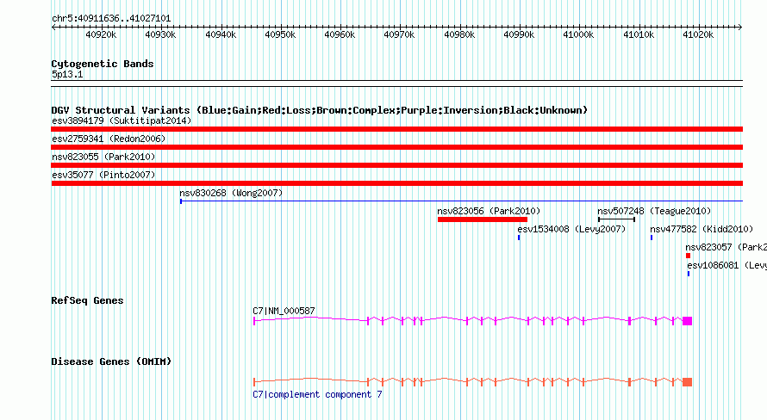Image resolution: width=767 pixels, height=420 pixels.
Task: Click nsv830268 (Wong2007) gain variant label
Action: pyautogui.click(x=231, y=193)
